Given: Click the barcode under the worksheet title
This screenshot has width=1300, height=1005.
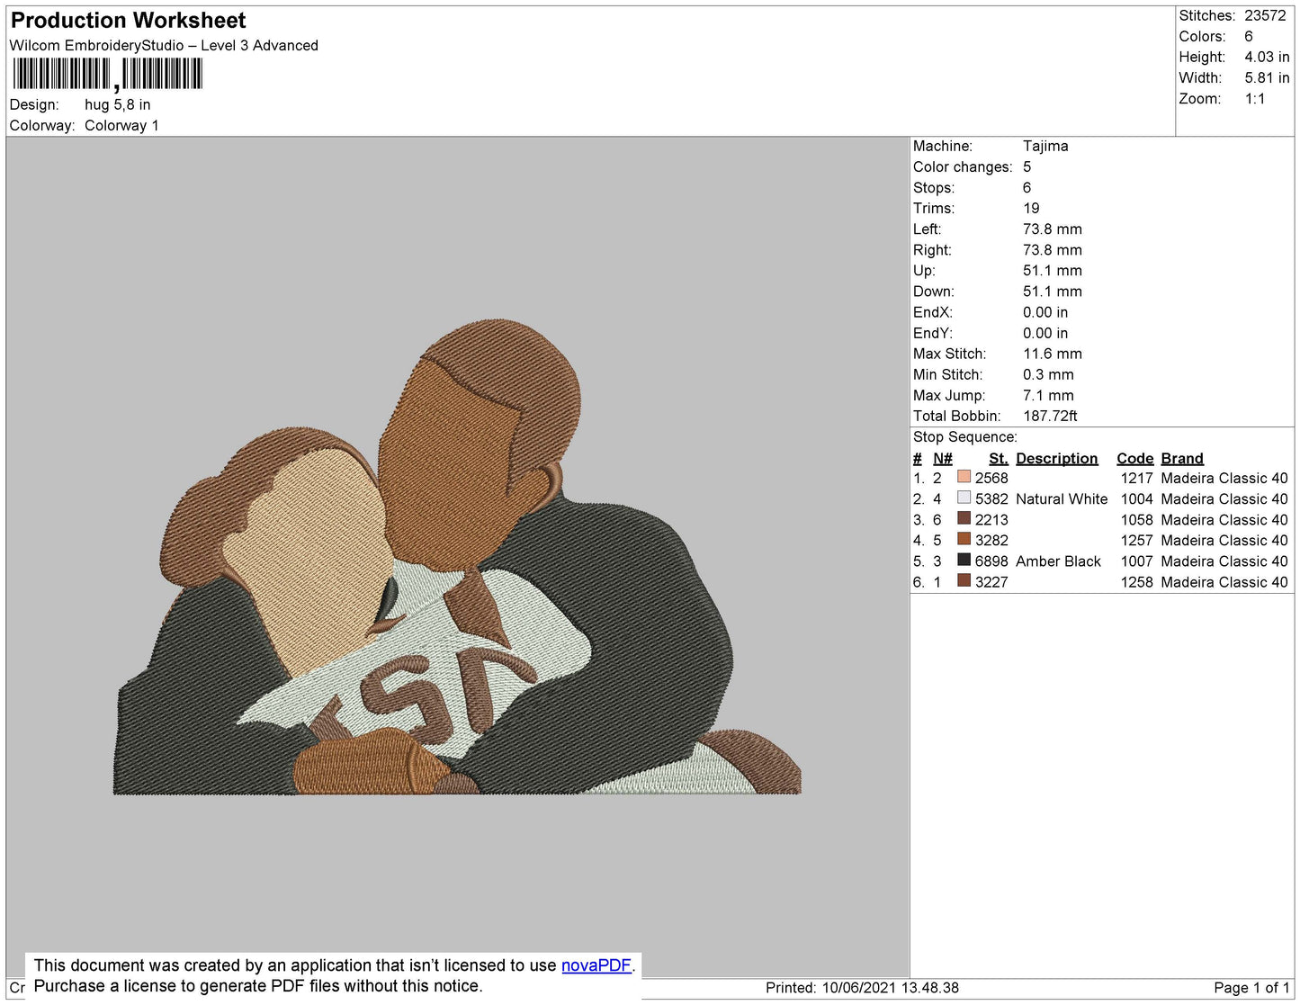Looking at the screenshot, I should 107,75.
